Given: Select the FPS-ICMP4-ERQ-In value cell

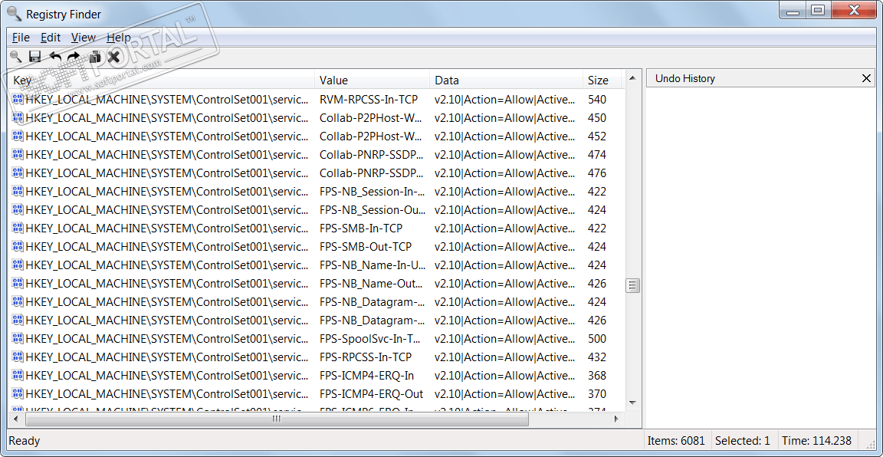Looking at the screenshot, I should 366,375.
